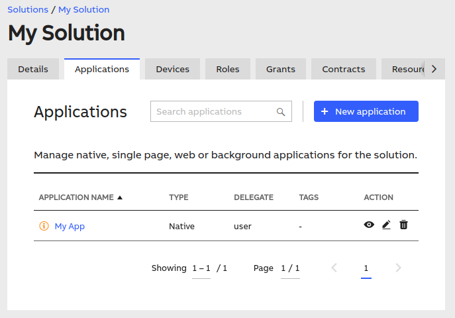View My App with the eye icon
This screenshot has height=318, width=455.
coord(369,225)
